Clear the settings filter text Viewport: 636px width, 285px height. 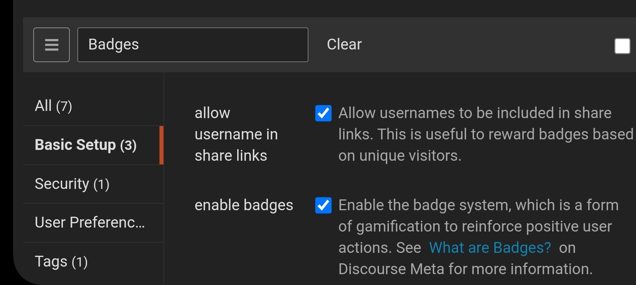coord(344,44)
